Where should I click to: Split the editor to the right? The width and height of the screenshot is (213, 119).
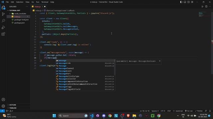pos(206,7)
